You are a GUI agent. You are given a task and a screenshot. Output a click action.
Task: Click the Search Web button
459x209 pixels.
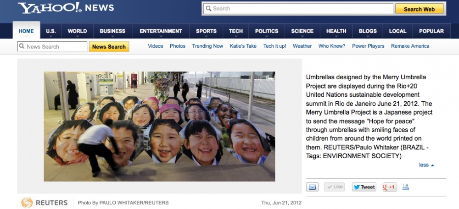pyautogui.click(x=419, y=9)
